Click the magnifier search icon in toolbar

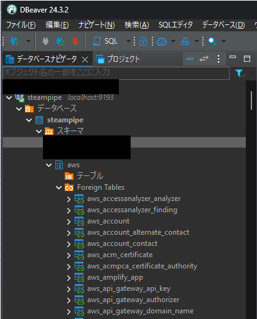212,41
